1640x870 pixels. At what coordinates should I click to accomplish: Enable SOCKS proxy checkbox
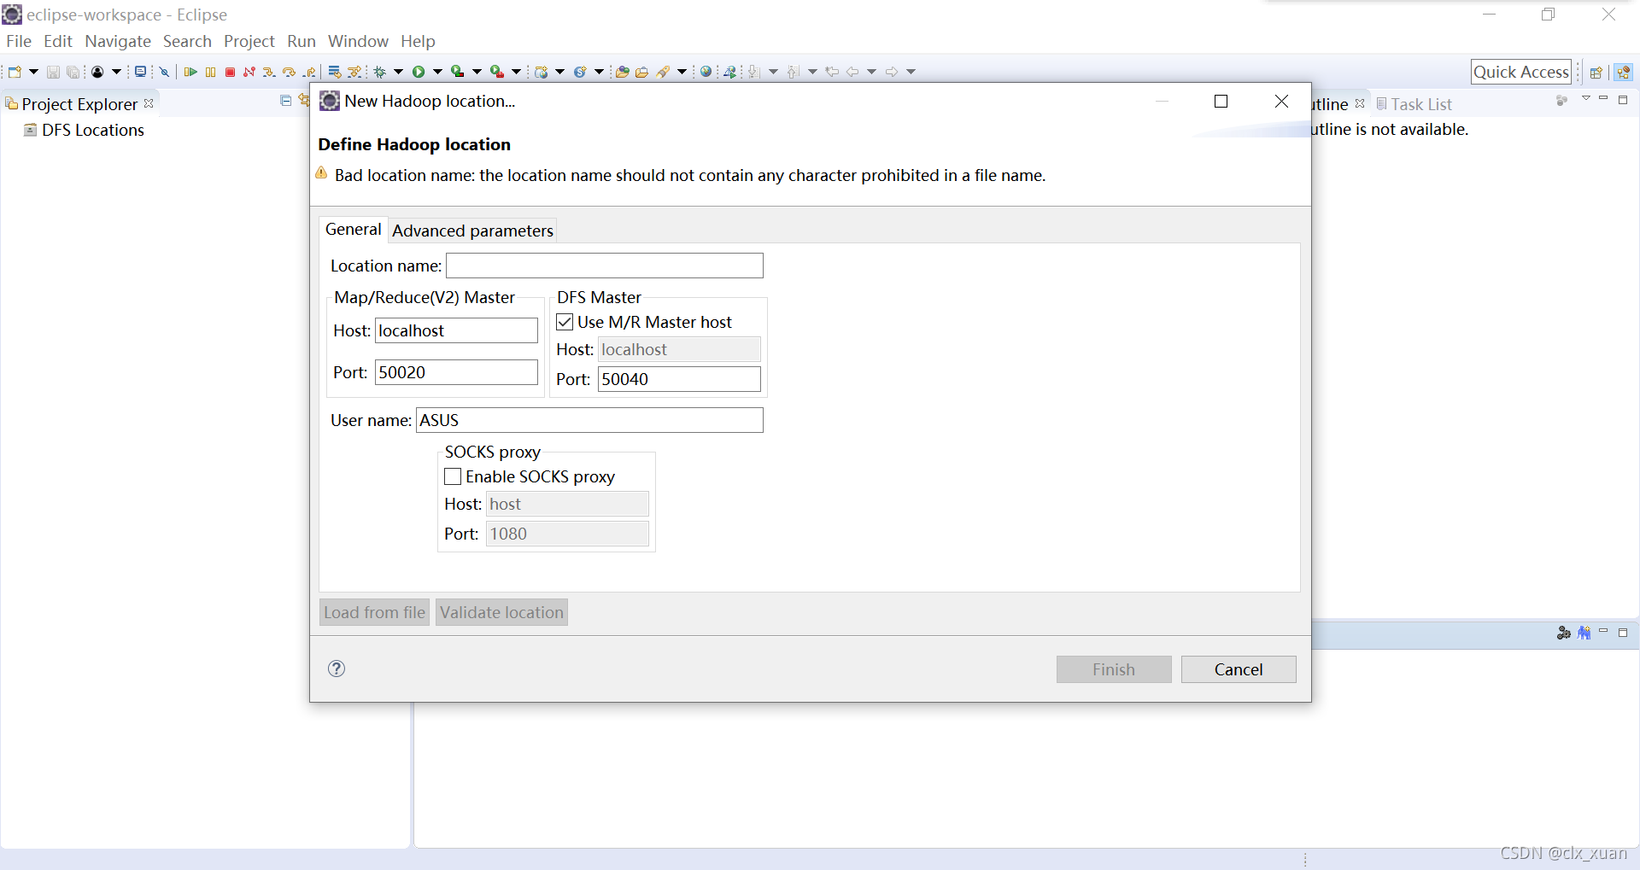point(453,476)
